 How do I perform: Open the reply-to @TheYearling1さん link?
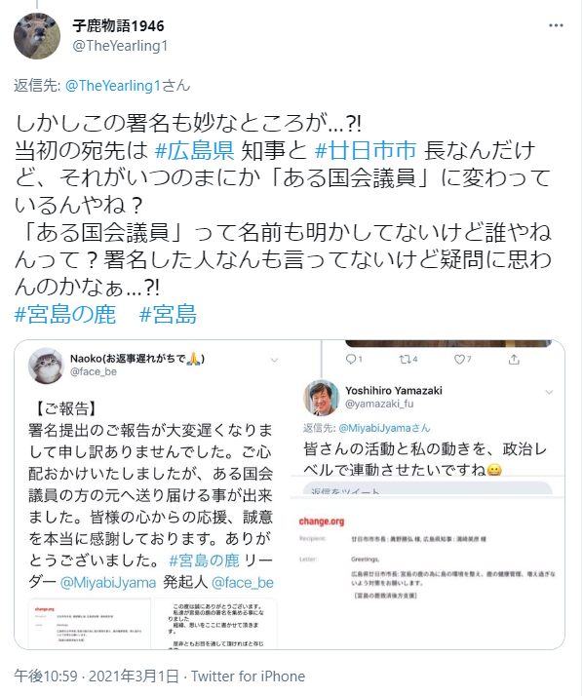pyautogui.click(x=128, y=85)
